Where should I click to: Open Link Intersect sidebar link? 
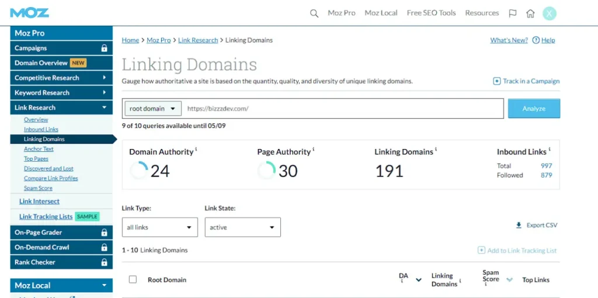39,202
